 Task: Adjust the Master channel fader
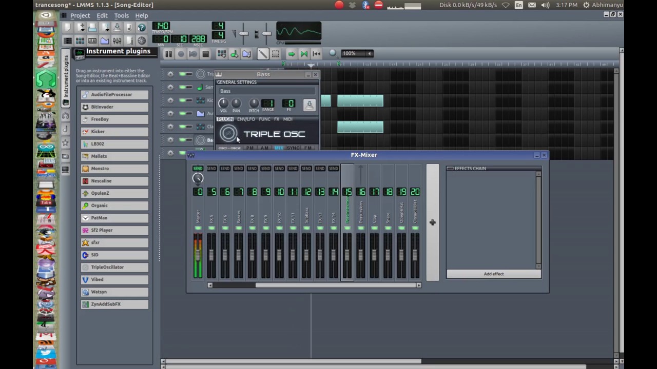(x=198, y=256)
